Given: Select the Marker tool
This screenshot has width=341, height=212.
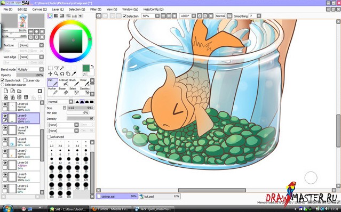Looking at the screenshot, I should 53,91.
